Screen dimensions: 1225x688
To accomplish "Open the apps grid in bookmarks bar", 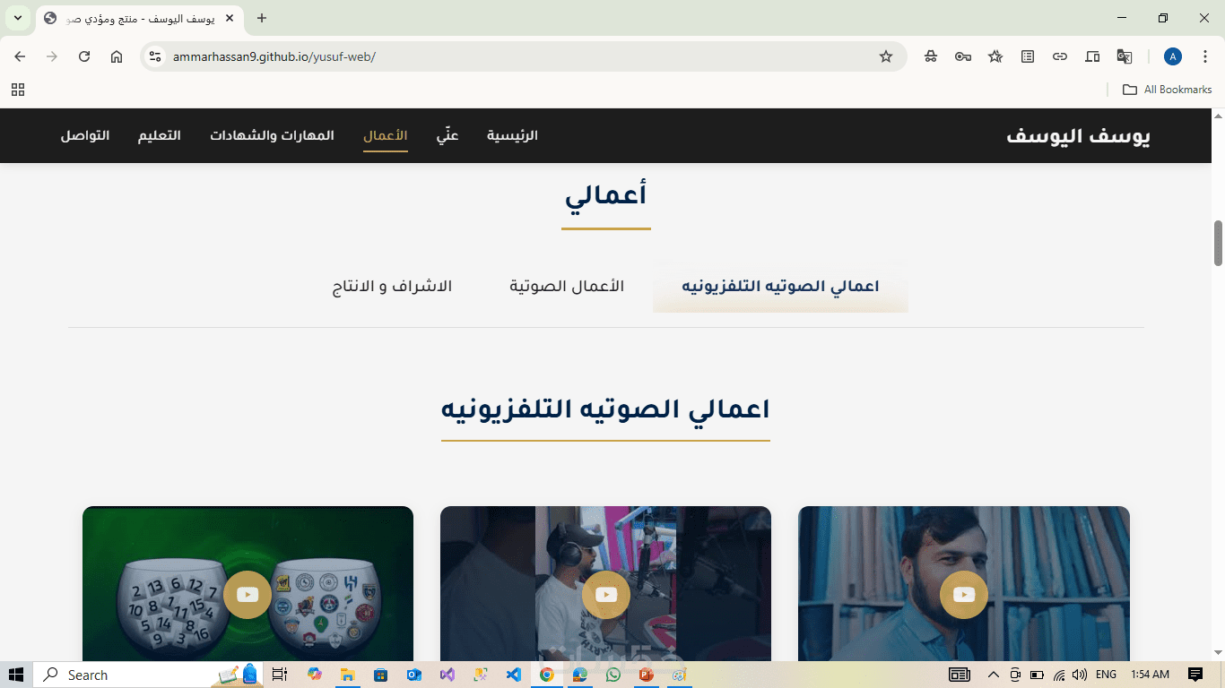I will pos(18,90).
